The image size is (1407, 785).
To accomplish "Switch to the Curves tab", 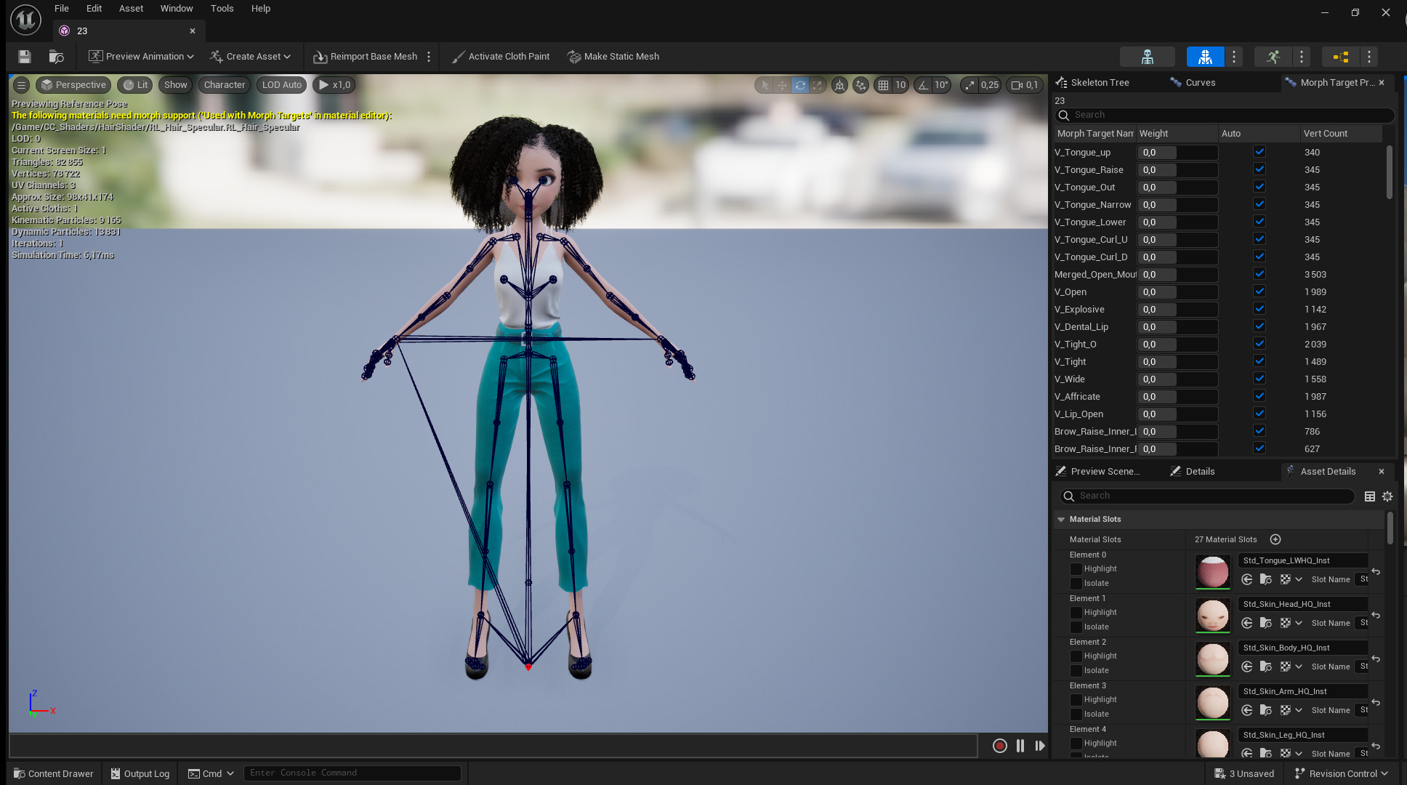I will 1200,83.
